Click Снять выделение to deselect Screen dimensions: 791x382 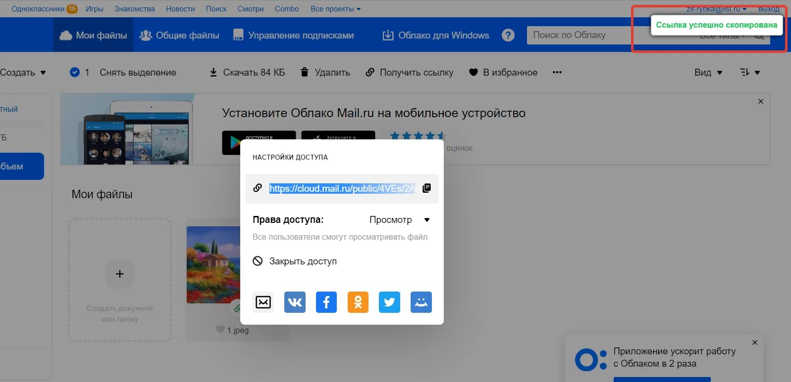[138, 72]
